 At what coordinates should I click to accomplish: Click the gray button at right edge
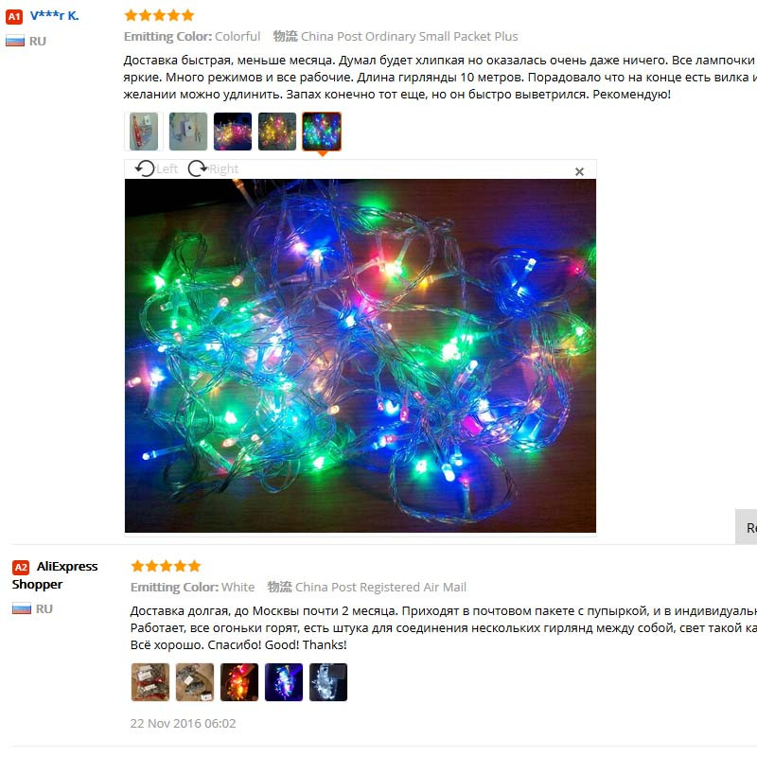tap(746, 527)
